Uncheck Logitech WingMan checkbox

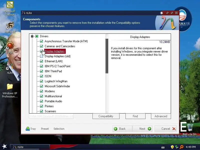click(41, 81)
